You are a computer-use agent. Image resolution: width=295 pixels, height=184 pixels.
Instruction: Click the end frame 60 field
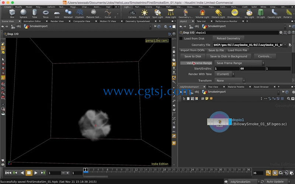coord(252,68)
